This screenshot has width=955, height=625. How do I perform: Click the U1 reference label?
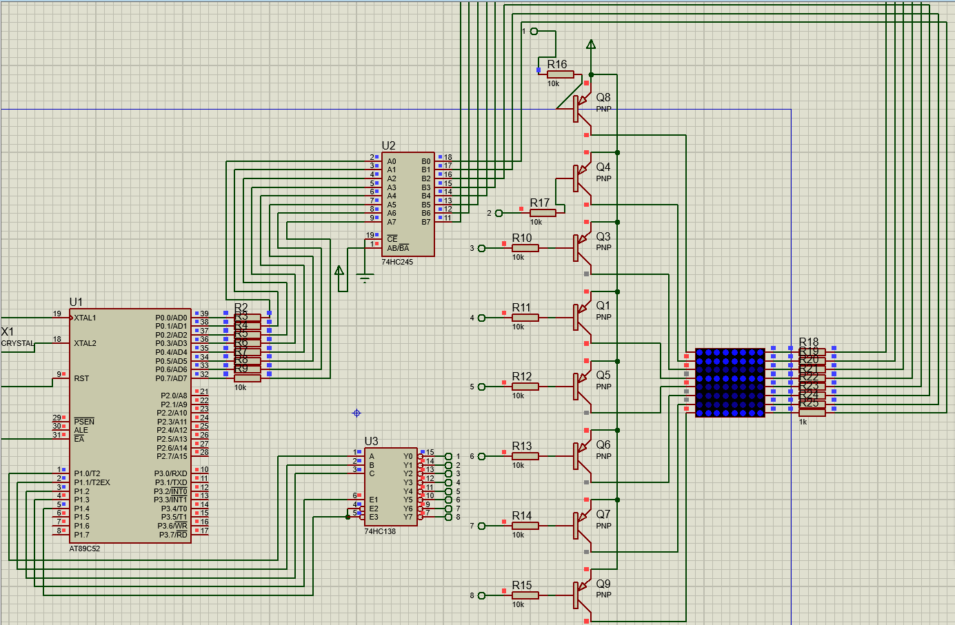coord(76,302)
